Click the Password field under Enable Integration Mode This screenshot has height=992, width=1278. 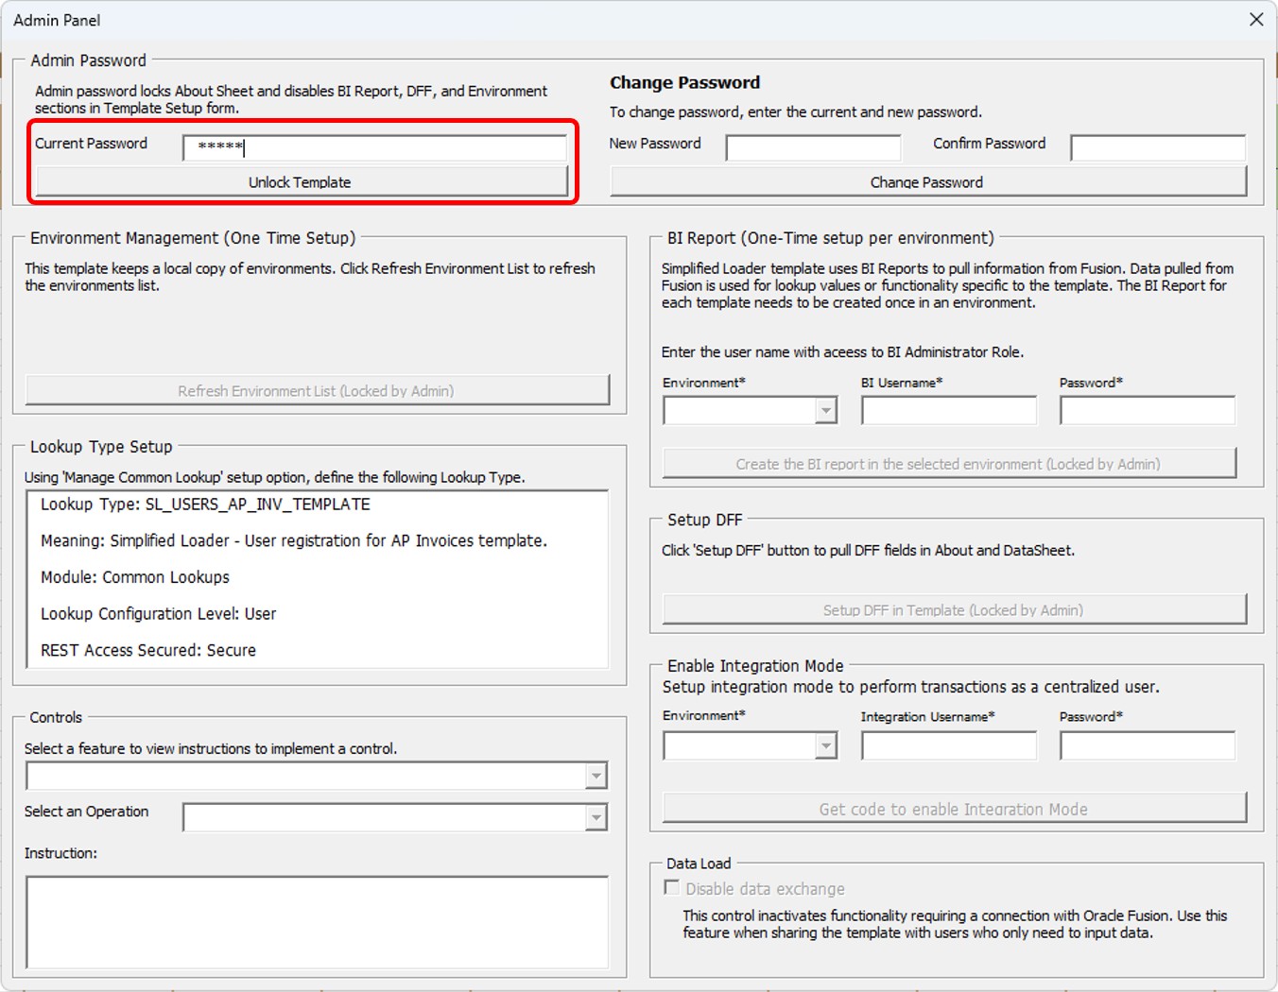pyautogui.click(x=1148, y=745)
